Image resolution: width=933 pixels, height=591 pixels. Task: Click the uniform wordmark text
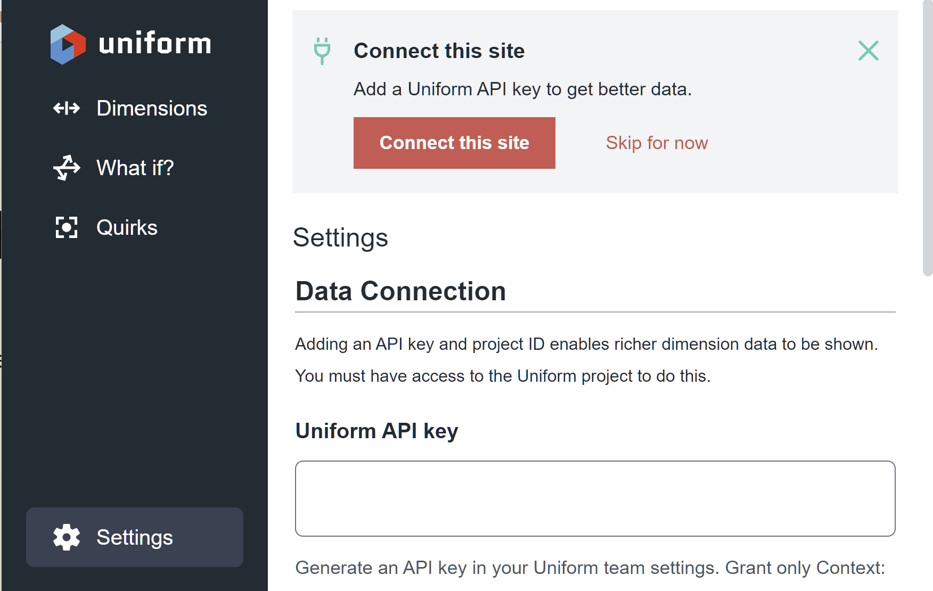[x=155, y=44]
